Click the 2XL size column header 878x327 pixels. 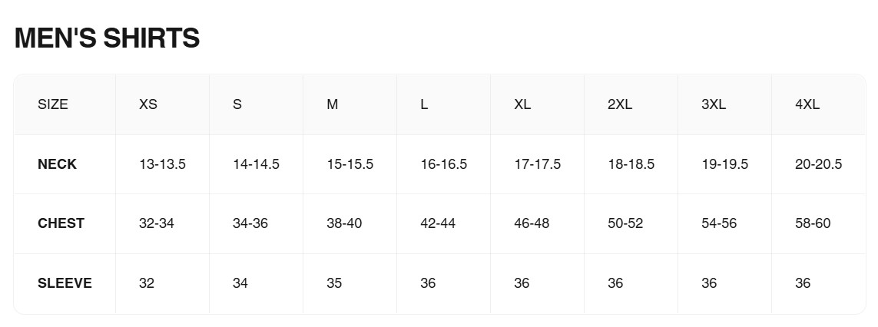click(x=619, y=104)
